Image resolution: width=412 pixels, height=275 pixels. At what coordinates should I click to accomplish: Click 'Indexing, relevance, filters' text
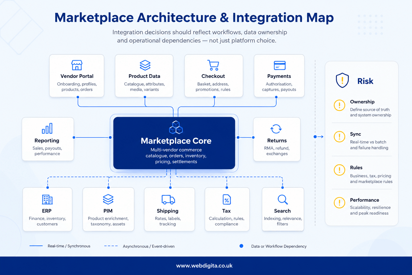283,221
